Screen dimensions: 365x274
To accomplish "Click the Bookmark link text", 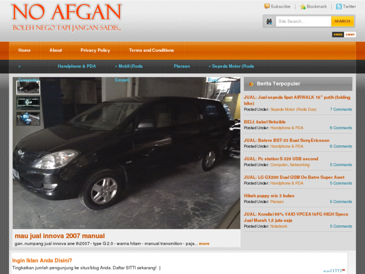I will tap(317, 7).
